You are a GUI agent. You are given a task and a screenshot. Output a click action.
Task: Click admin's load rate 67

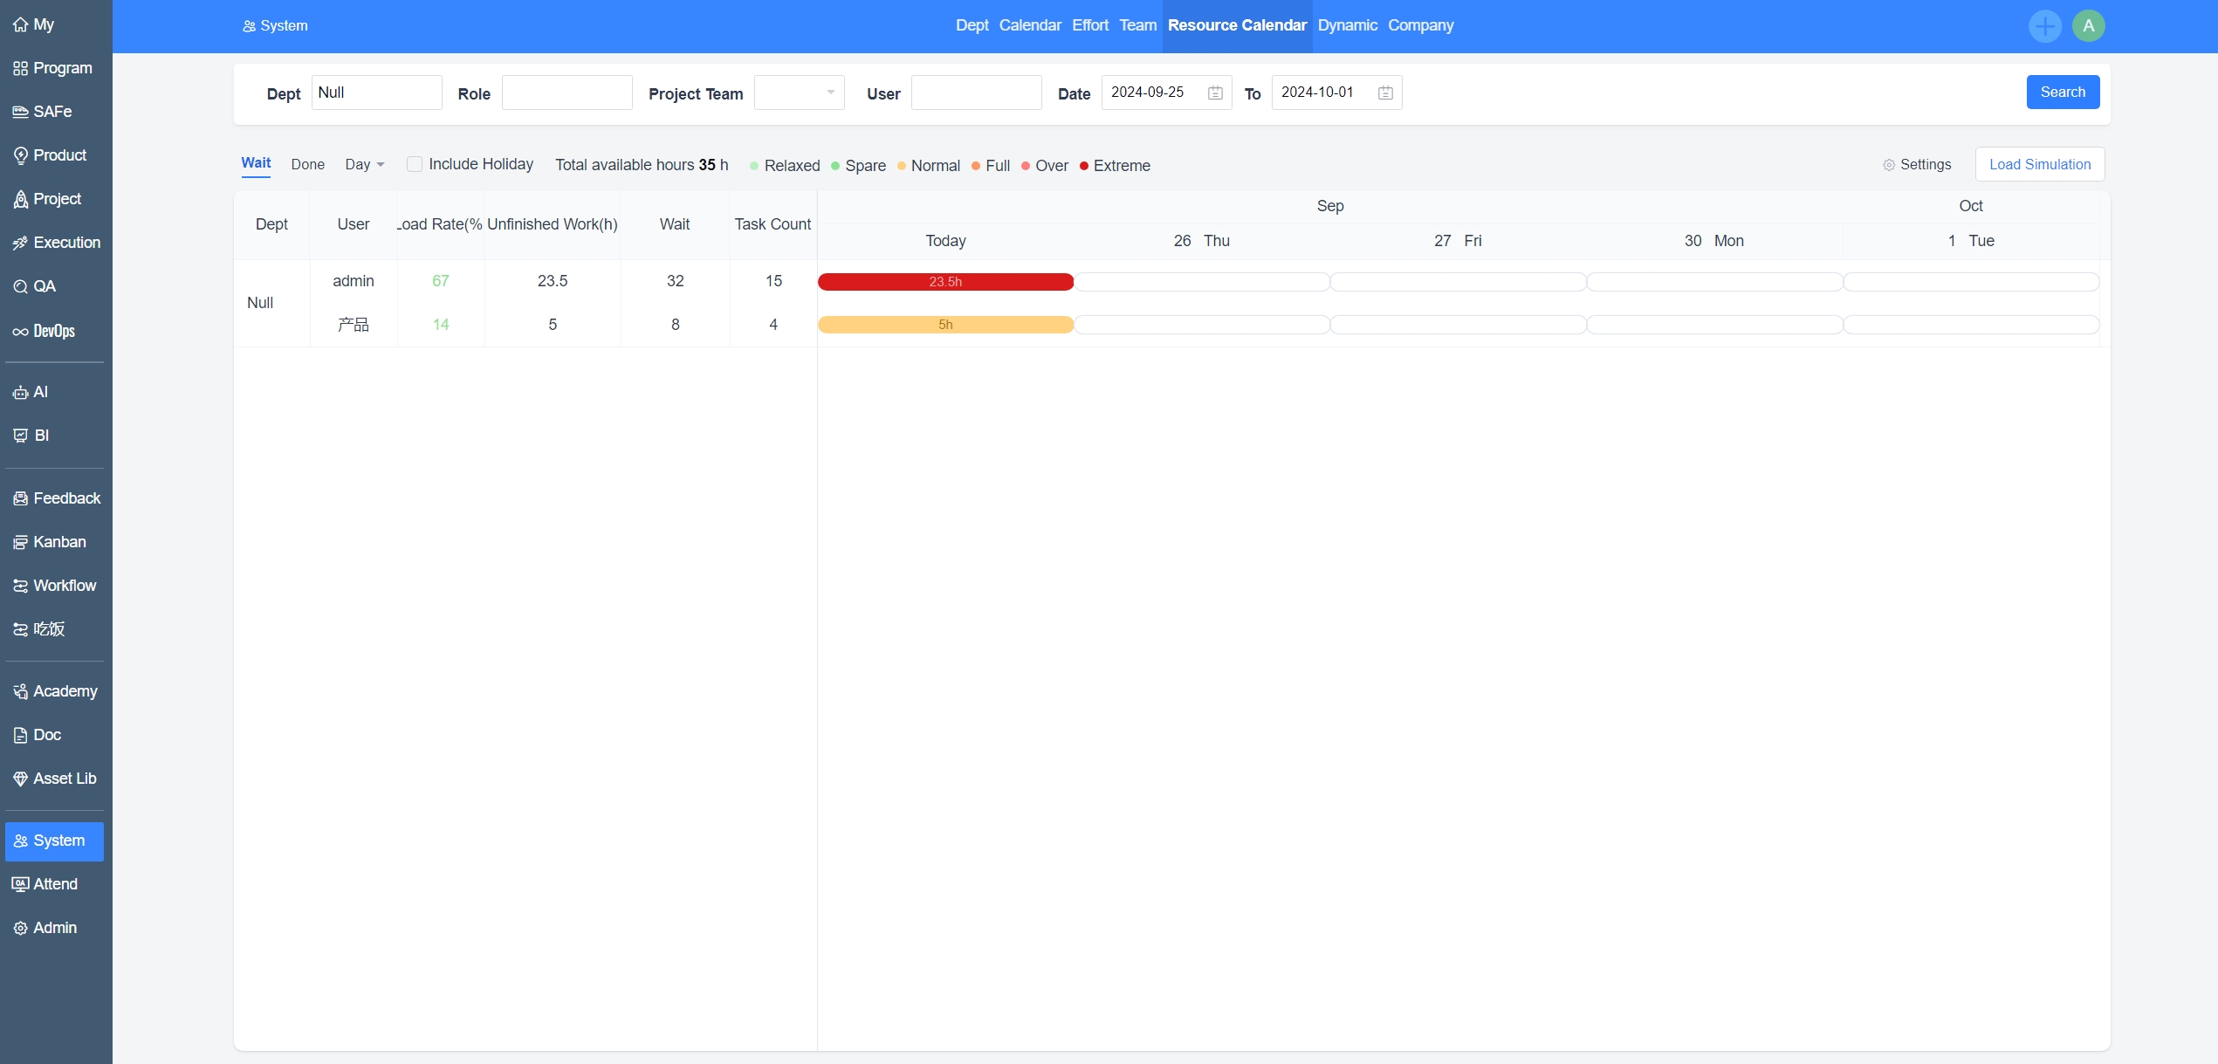441,281
